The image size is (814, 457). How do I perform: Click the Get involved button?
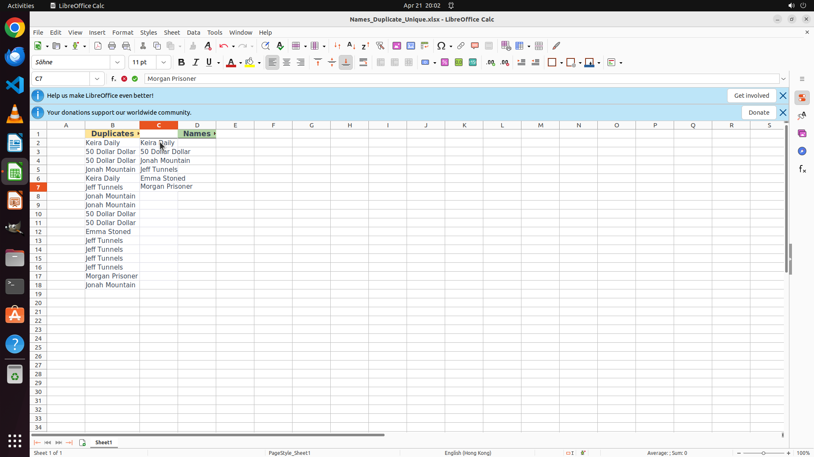[x=751, y=96]
